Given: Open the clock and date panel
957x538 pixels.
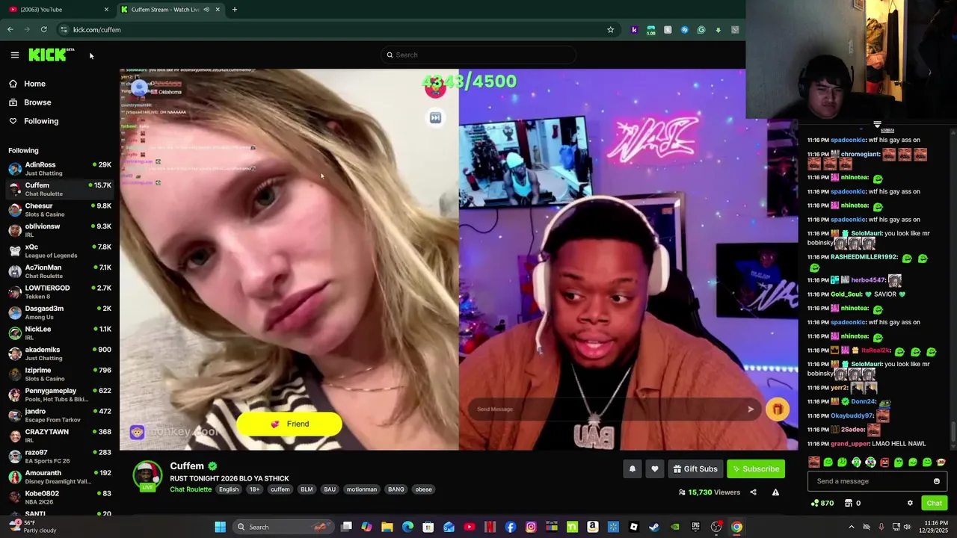Looking at the screenshot, I should pos(935,527).
